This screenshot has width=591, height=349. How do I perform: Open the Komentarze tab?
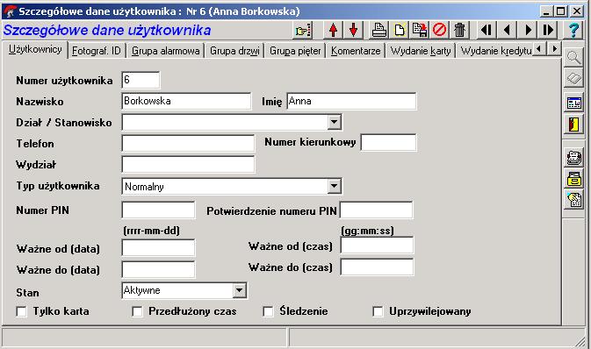point(356,51)
